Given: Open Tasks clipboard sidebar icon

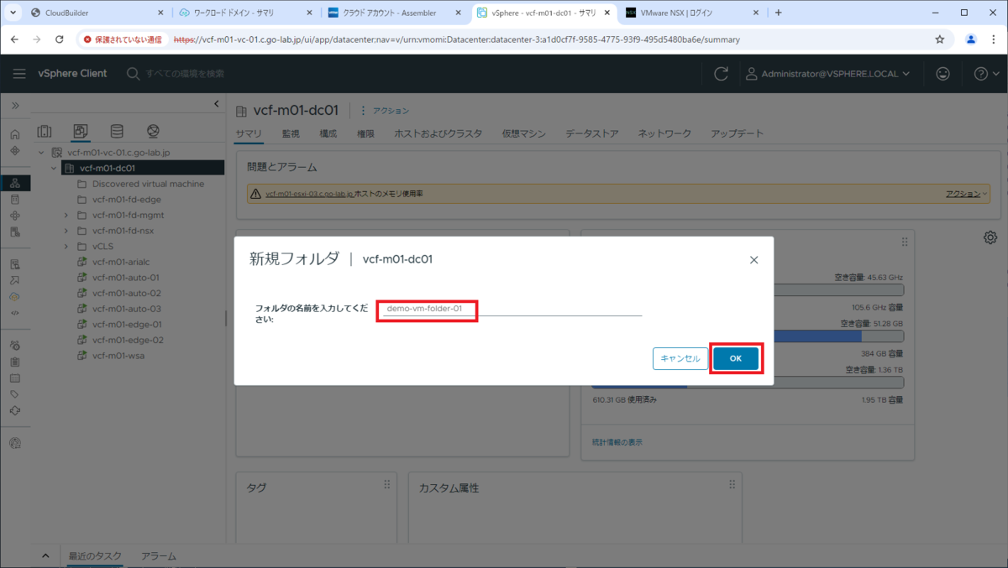Looking at the screenshot, I should click(15, 362).
